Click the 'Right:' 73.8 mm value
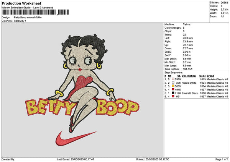 [x=188, y=42]
